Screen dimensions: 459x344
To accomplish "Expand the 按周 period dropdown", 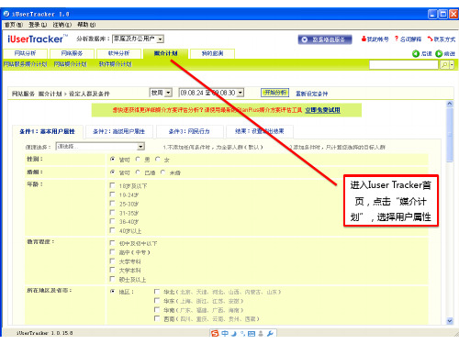I will click(169, 93).
